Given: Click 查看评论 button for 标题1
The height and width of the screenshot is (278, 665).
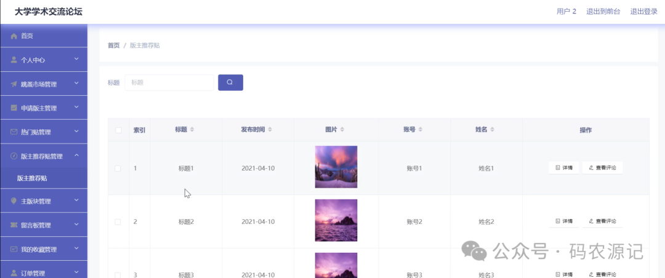Looking at the screenshot, I should [602, 168].
